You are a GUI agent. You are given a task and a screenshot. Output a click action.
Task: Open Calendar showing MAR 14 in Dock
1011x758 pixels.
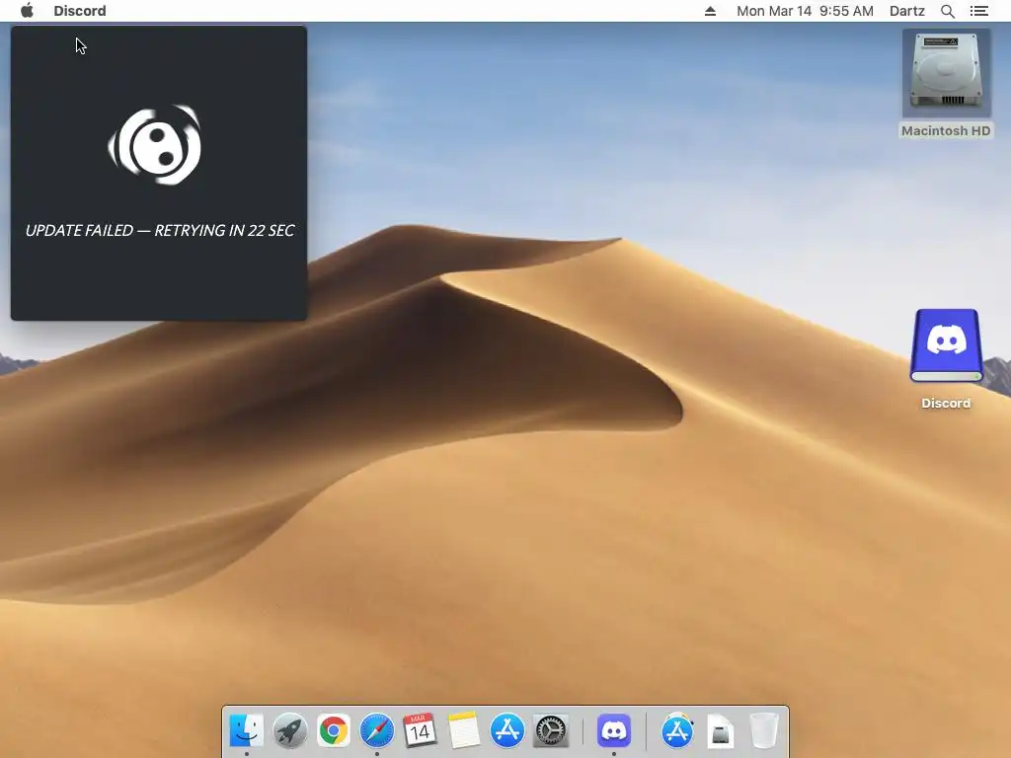point(420,731)
